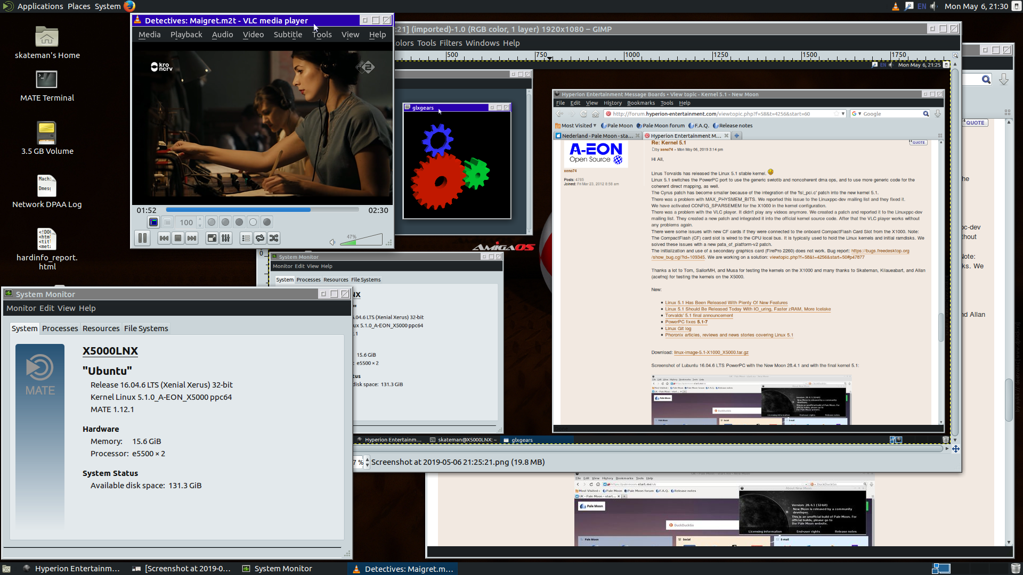Open VLC Help menu
Image resolution: width=1023 pixels, height=575 pixels.
377,35
